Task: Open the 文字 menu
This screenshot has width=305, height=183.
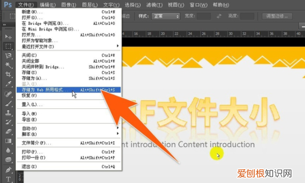Action: point(111,5)
